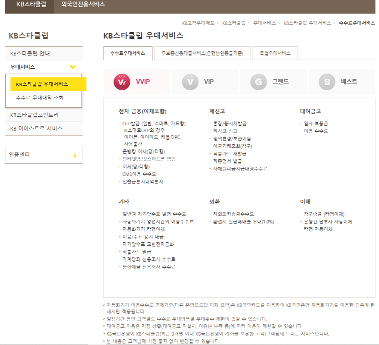Click the 전자 금융(이체포함) heading
Viewport: 379px width, 345px height.
click(x=142, y=111)
